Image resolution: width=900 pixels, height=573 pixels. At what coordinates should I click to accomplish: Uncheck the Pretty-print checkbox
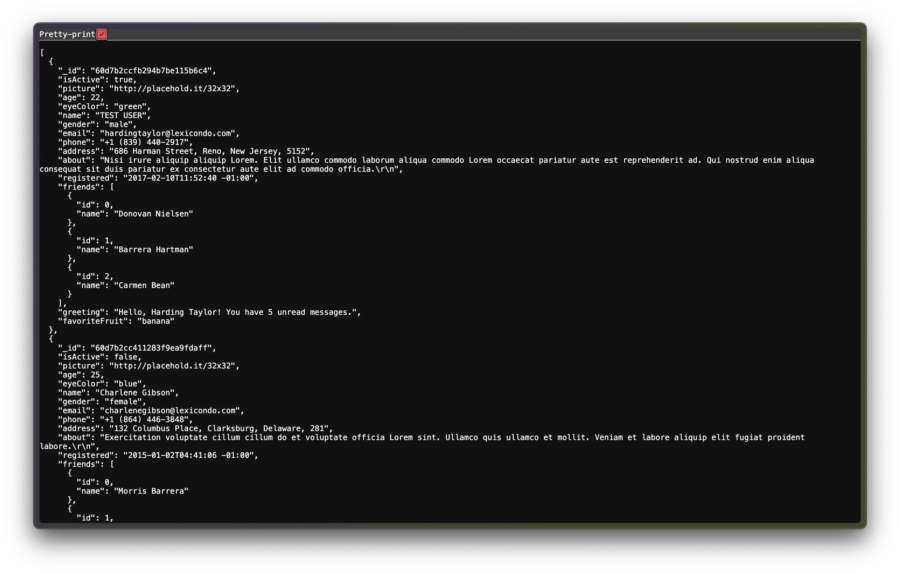coord(102,34)
